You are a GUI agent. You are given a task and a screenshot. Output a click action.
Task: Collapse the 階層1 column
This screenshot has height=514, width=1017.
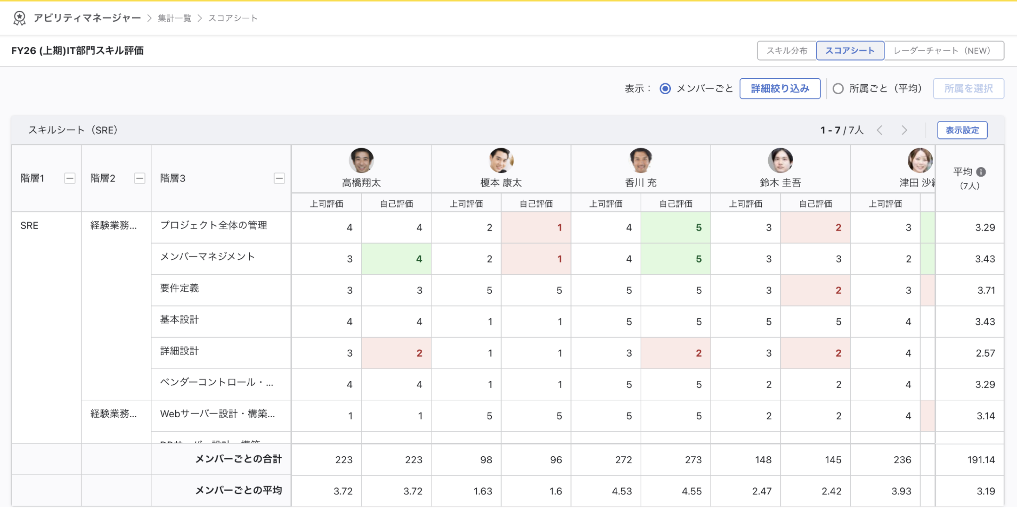(x=70, y=178)
